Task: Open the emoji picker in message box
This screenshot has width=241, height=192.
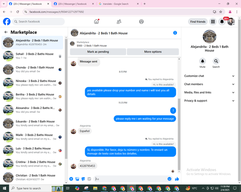Action: (x=169, y=179)
